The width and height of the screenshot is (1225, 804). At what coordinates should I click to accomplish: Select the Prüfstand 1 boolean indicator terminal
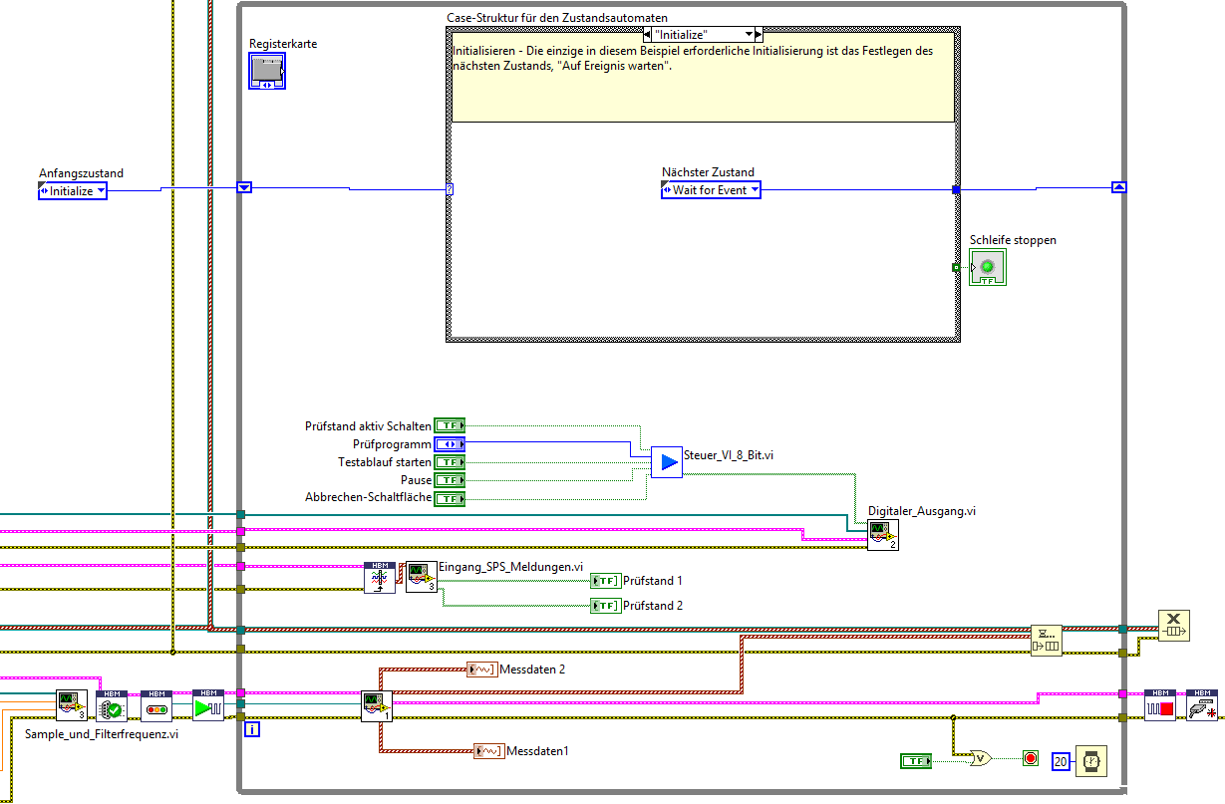[605, 581]
